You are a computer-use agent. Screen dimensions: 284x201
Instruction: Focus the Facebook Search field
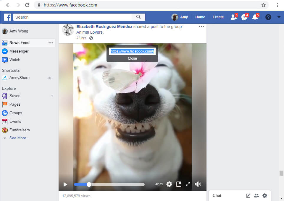click(73, 17)
